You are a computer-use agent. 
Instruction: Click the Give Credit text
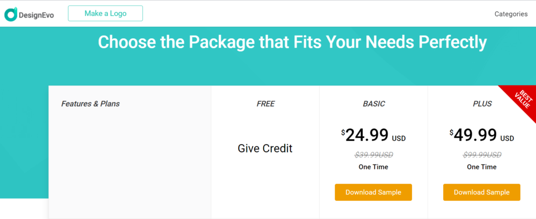pyautogui.click(x=265, y=148)
